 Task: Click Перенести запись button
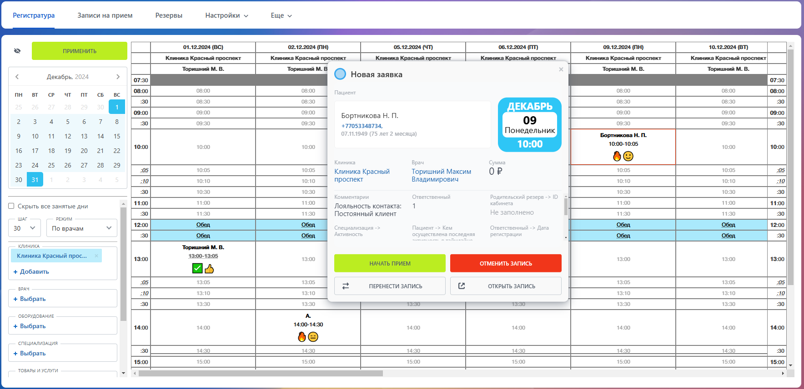coord(390,286)
